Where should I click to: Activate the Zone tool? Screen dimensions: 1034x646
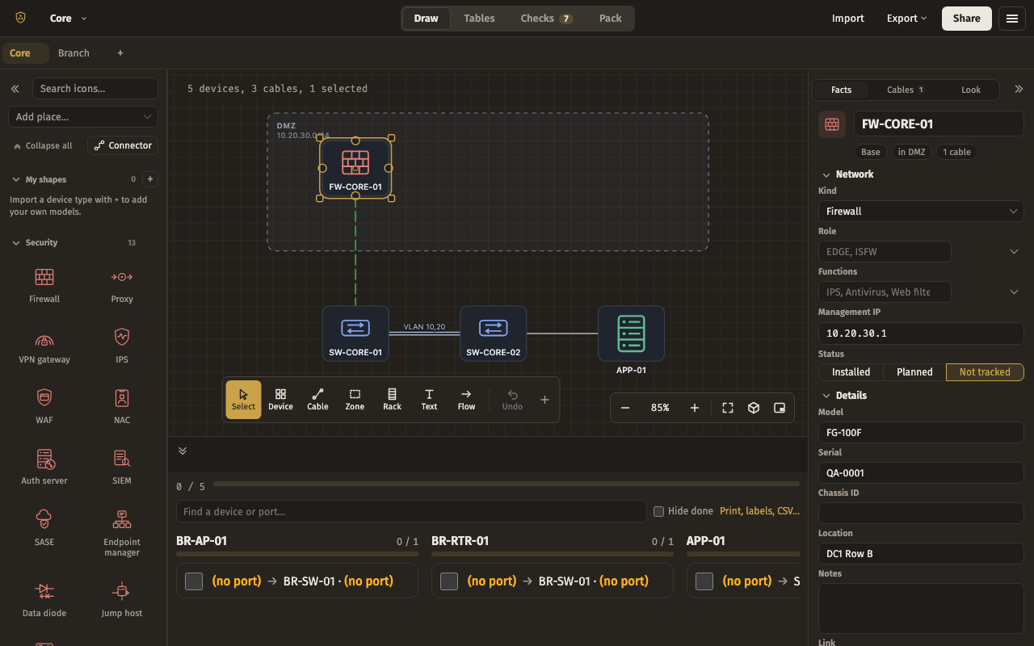click(x=355, y=400)
